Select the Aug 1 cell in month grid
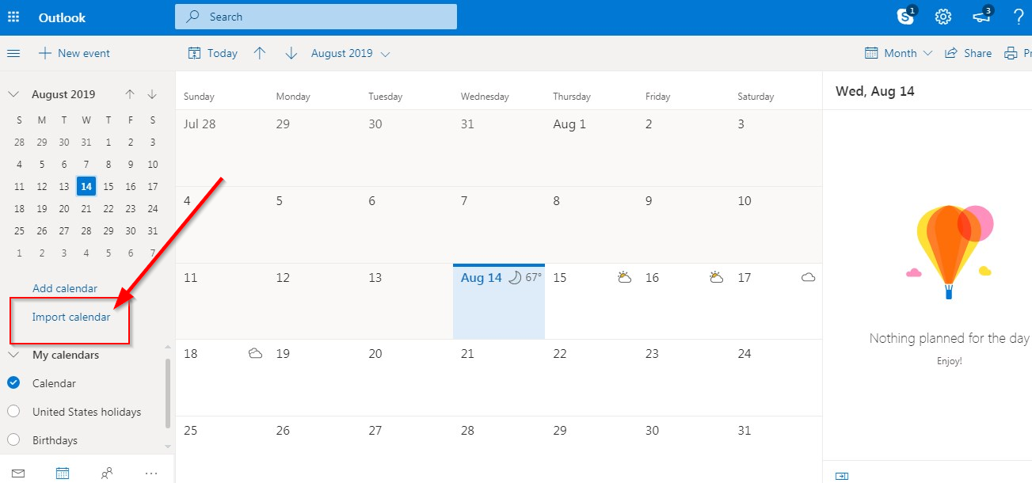 coord(591,148)
